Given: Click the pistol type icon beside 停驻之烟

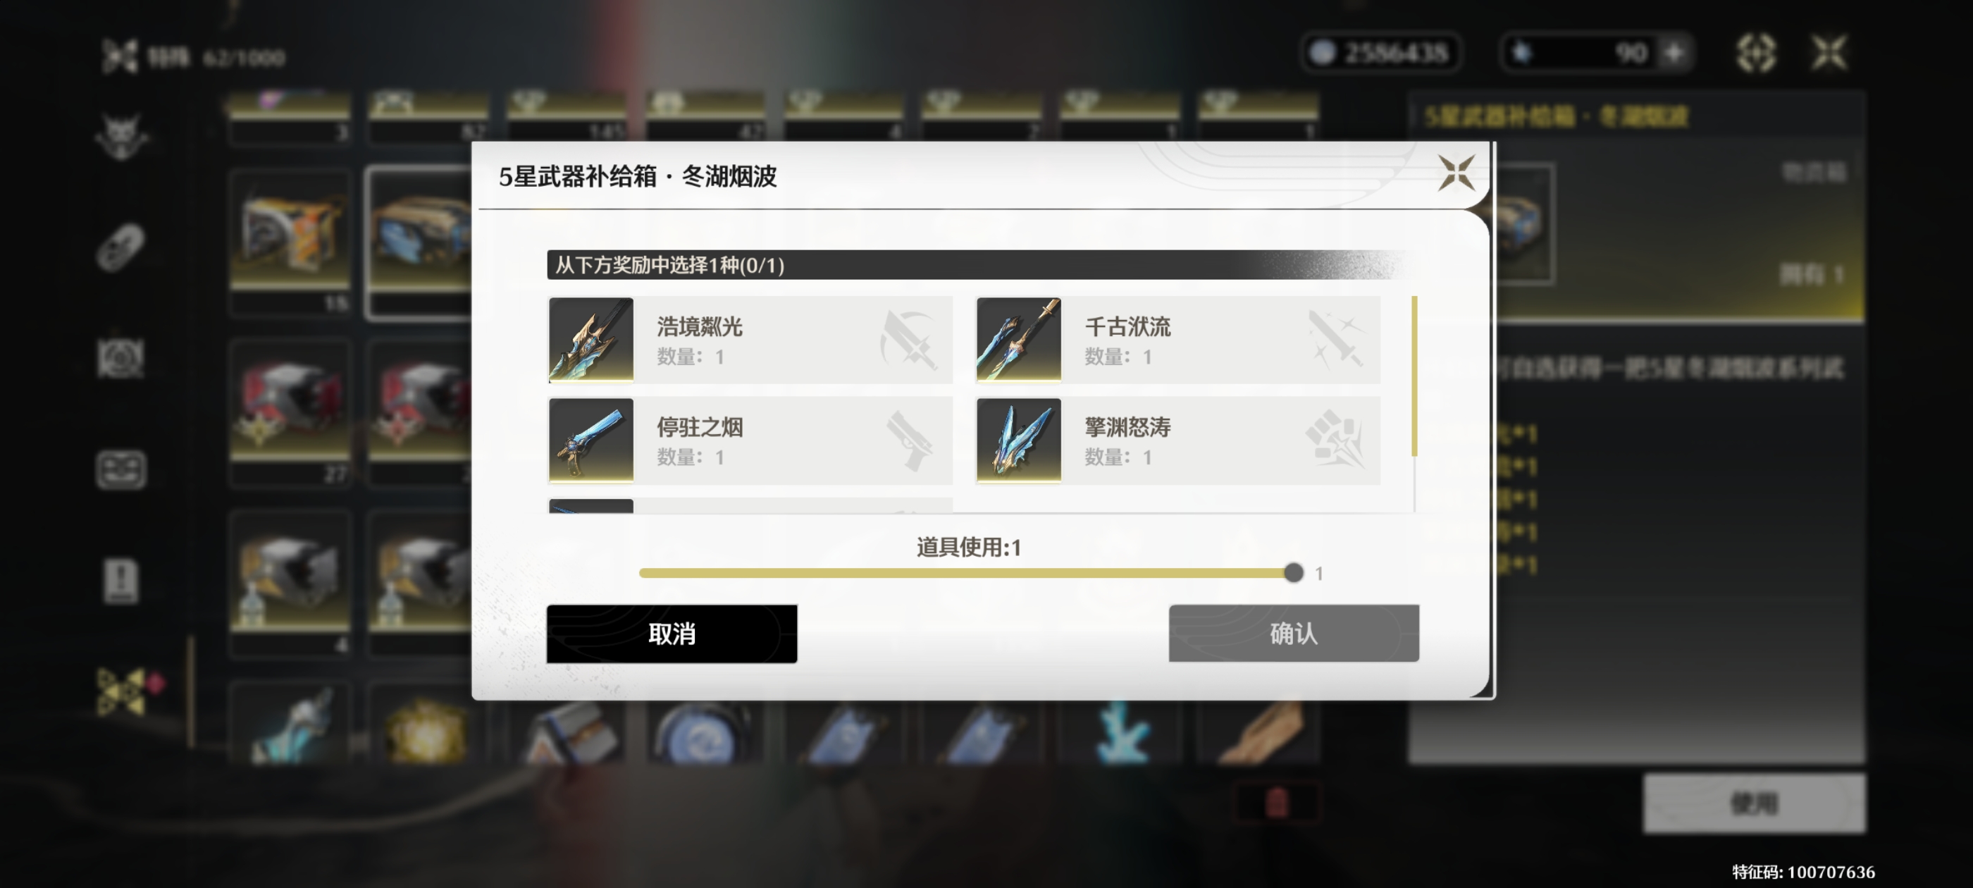Looking at the screenshot, I should pos(909,440).
